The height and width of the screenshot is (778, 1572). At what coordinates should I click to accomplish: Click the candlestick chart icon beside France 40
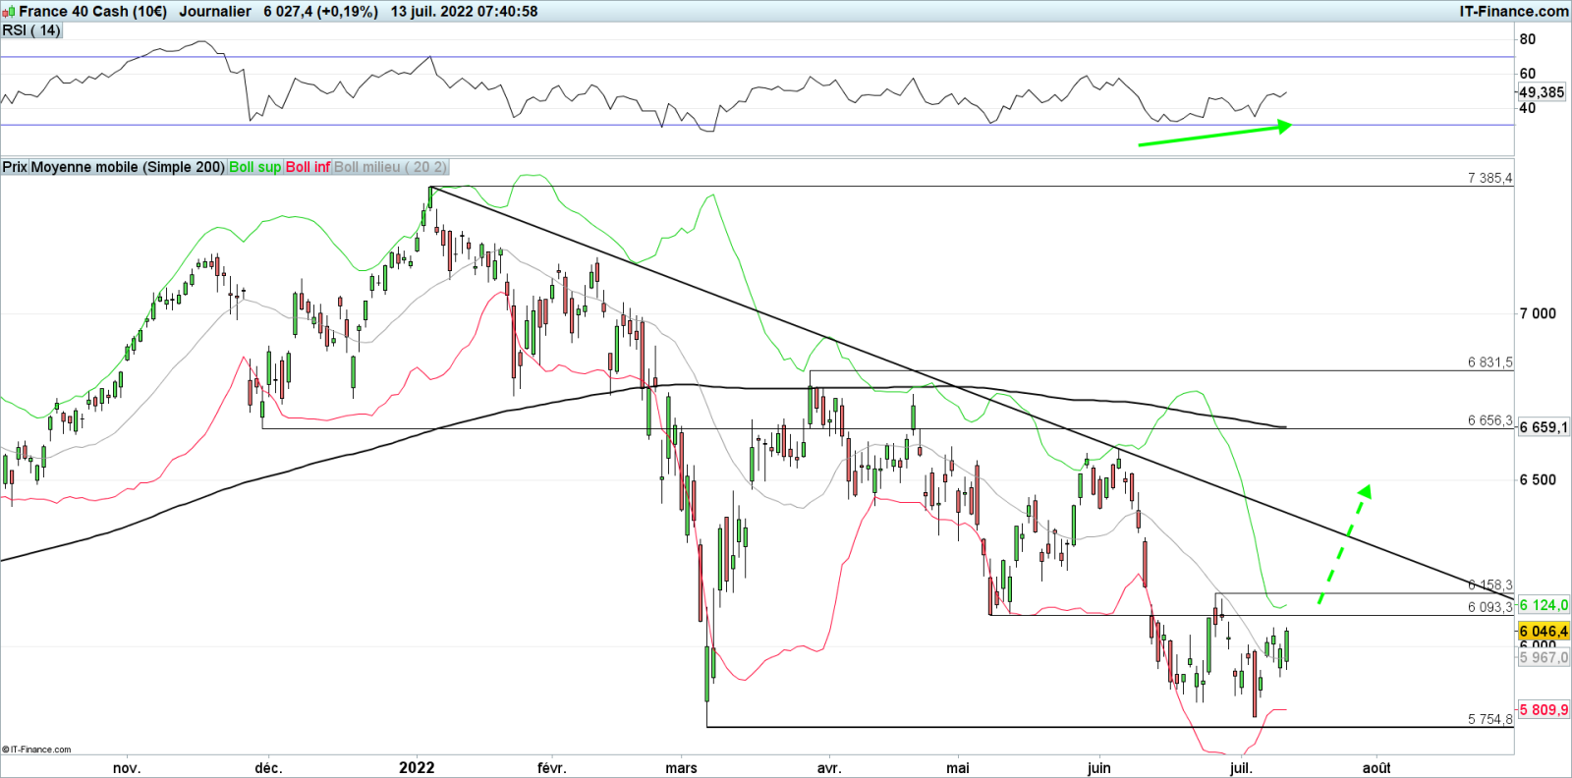pyautogui.click(x=9, y=12)
